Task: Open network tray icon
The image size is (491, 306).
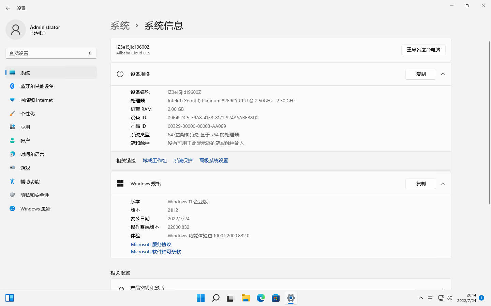Action: [x=441, y=298]
